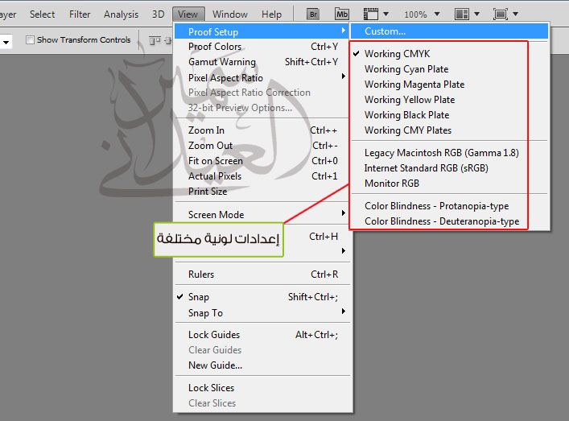Click the View Extras filmstrip icon
569x421 pixels.
click(x=371, y=14)
